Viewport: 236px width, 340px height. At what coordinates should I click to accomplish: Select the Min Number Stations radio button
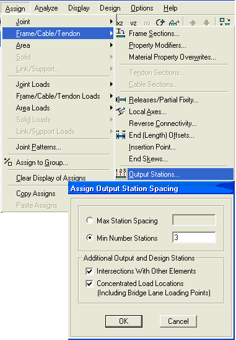click(89, 238)
